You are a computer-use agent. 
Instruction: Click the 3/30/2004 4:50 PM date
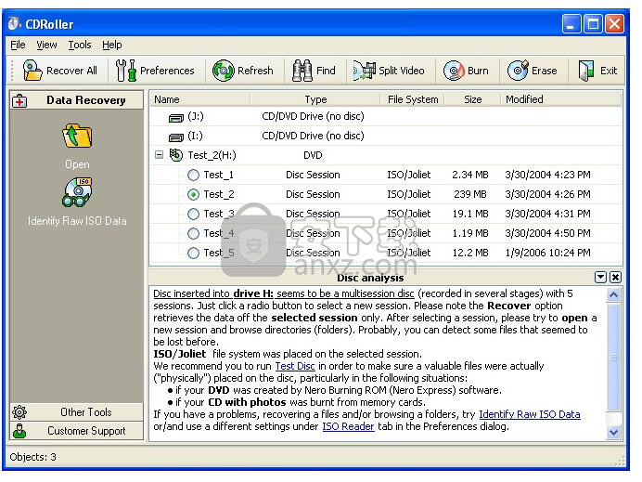click(547, 233)
